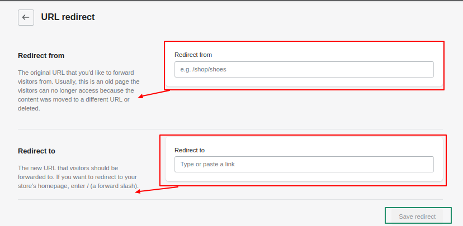The height and width of the screenshot is (226, 463).
Task: Click the divider line above Save redirect
Action: click(x=230, y=199)
